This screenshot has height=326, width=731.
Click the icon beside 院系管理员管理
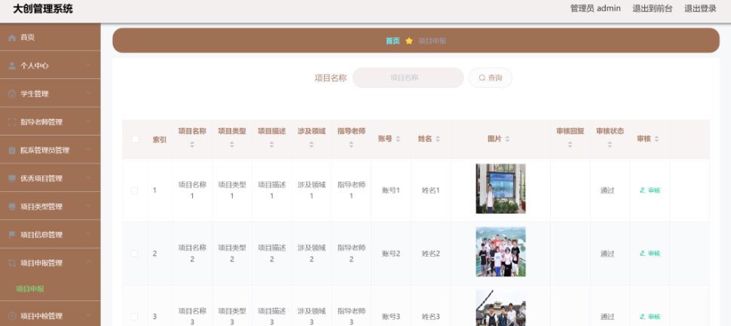point(12,151)
